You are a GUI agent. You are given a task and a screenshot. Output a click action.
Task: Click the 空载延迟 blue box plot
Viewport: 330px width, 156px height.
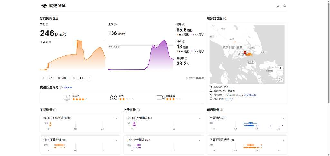coord(250,123)
